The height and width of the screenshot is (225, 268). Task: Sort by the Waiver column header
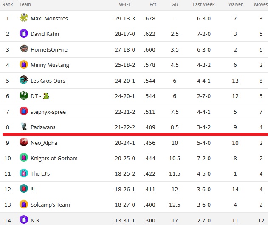(x=235, y=4)
